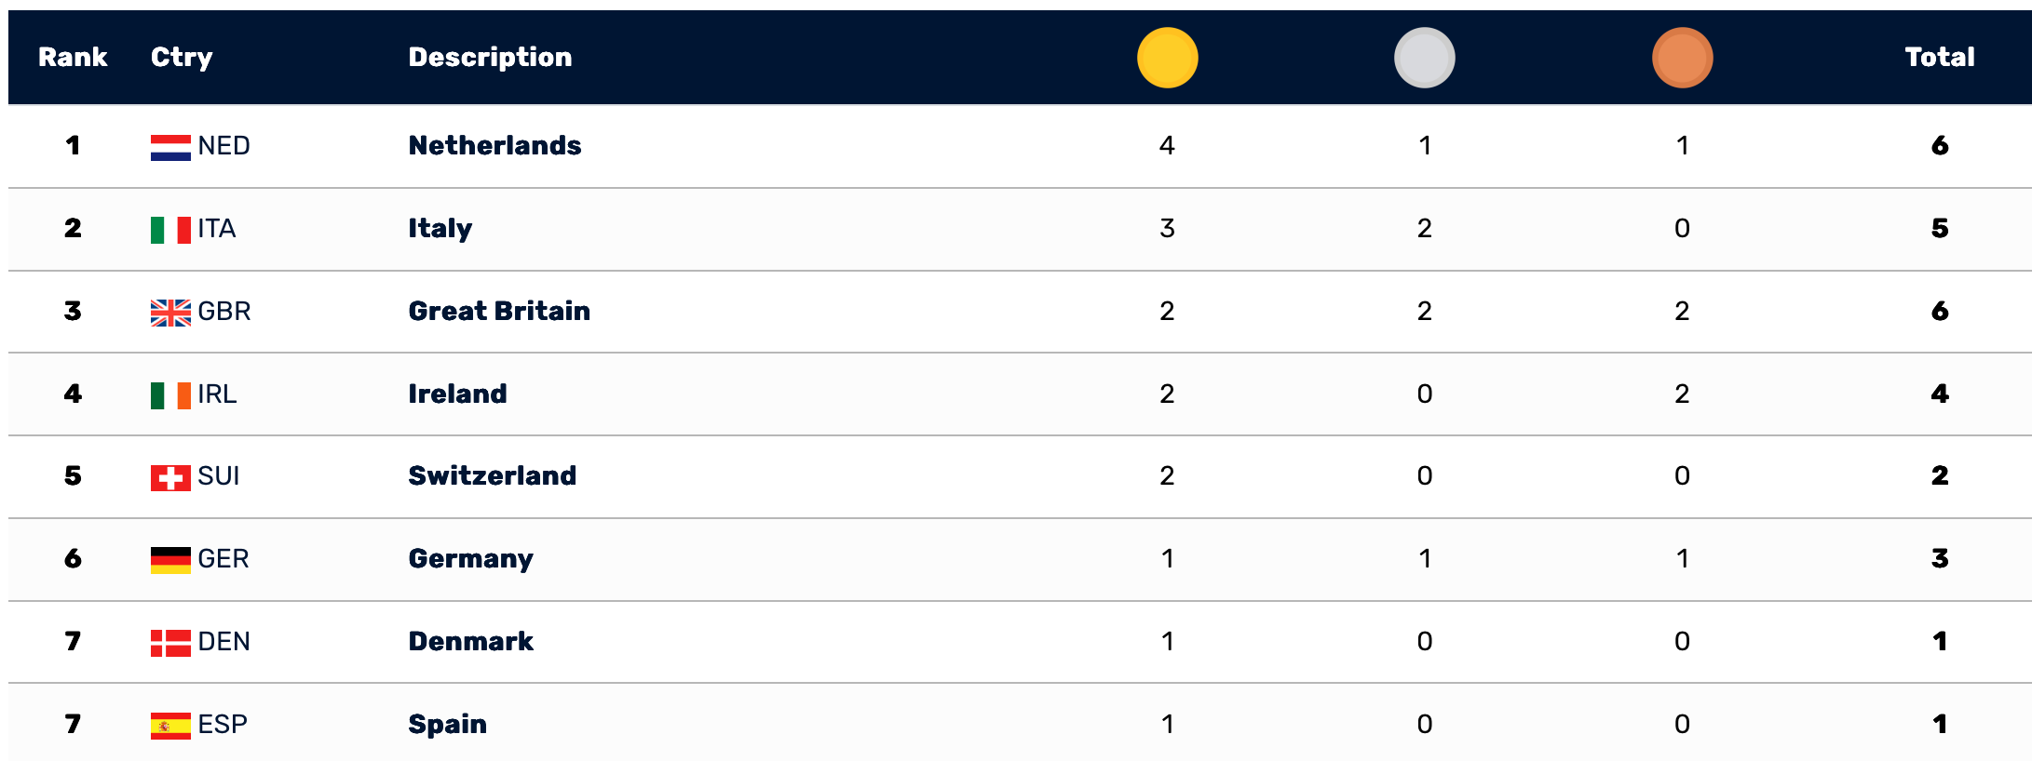Viewport: 2032px width, 761px height.
Task: Sort by the Rank column header
Action: click(73, 58)
